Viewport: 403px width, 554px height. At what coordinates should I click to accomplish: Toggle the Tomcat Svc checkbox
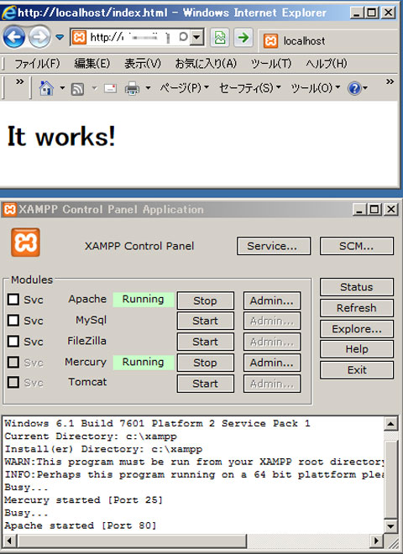pos(13,382)
